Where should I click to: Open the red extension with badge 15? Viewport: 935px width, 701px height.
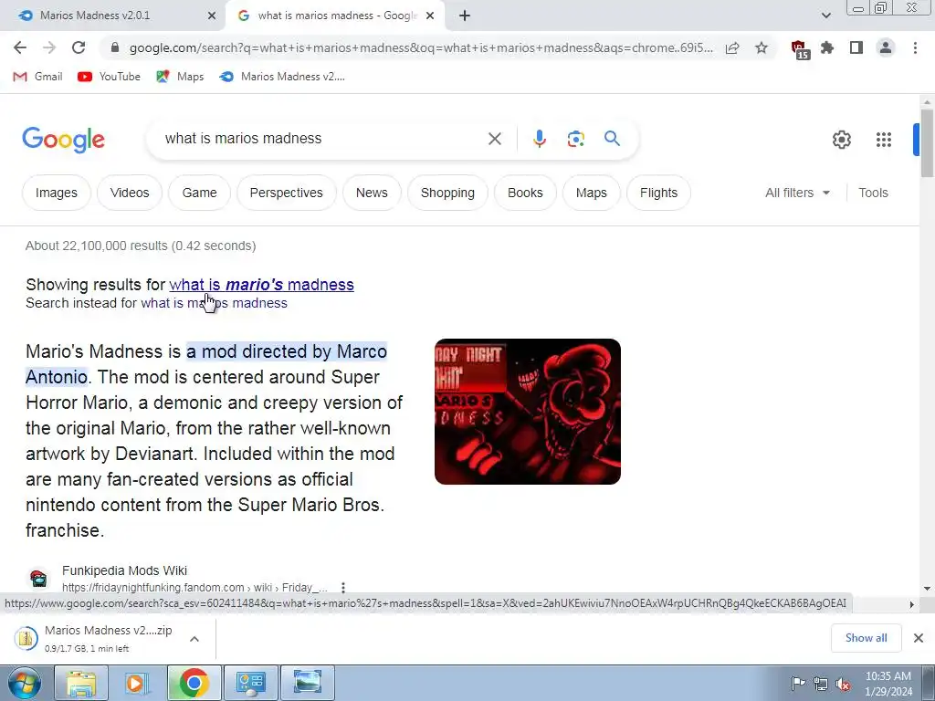[799, 49]
